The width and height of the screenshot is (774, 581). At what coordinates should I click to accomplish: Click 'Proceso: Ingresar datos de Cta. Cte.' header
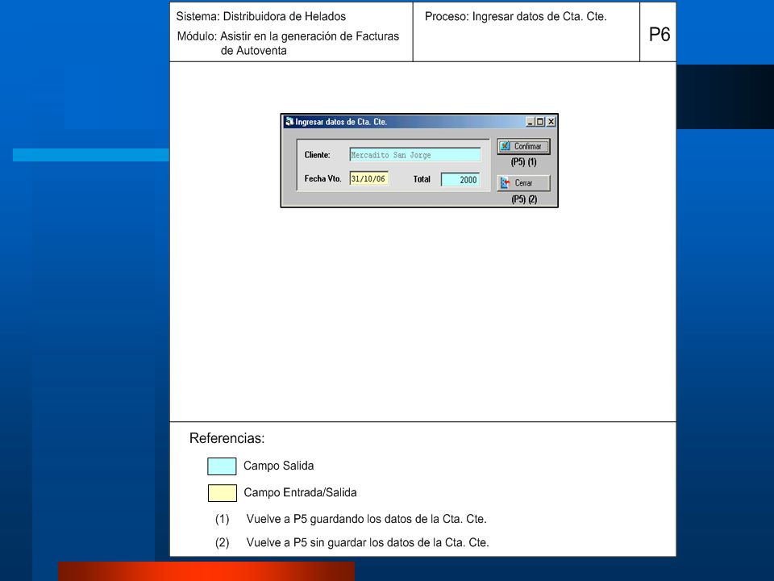516,16
